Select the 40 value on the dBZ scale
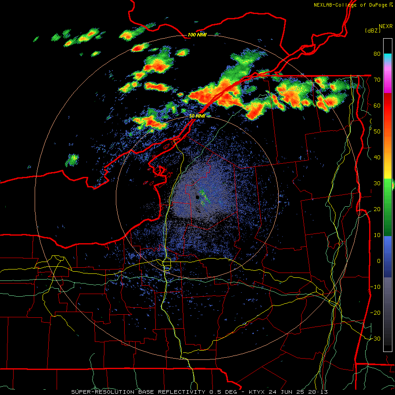Screen dimensions: 395x395 click(377, 158)
